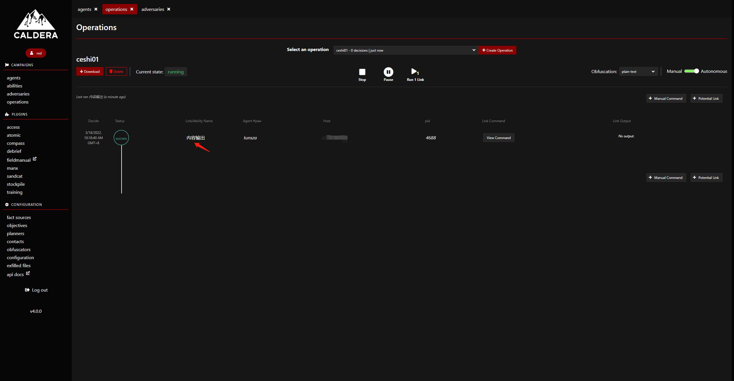This screenshot has height=381, width=734.
Task: Toggle Manual/Autonomous switch
Action: (691, 71)
